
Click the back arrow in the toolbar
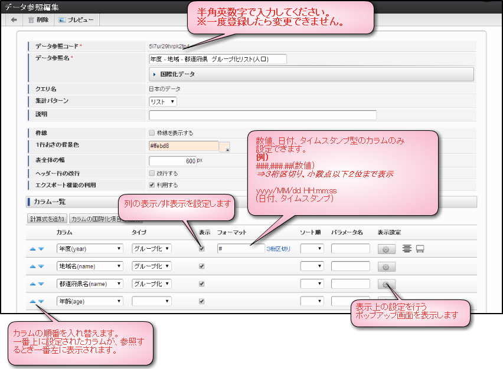(x=13, y=19)
